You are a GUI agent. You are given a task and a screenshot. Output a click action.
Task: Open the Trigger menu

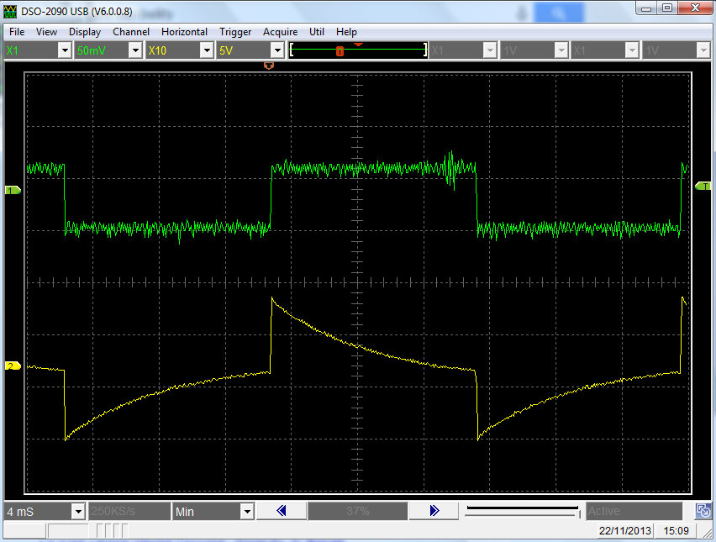[x=235, y=32]
